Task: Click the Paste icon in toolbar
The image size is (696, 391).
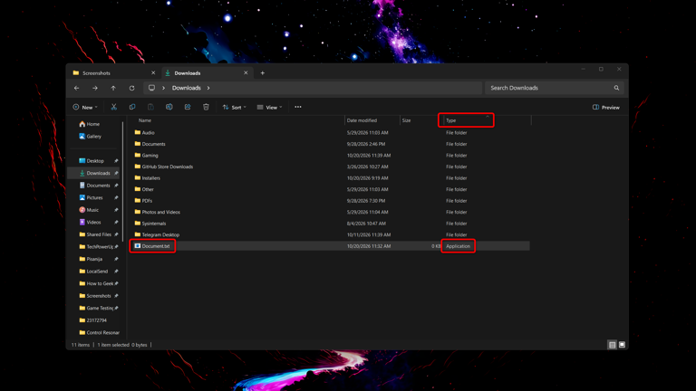Action: pyautogui.click(x=150, y=107)
